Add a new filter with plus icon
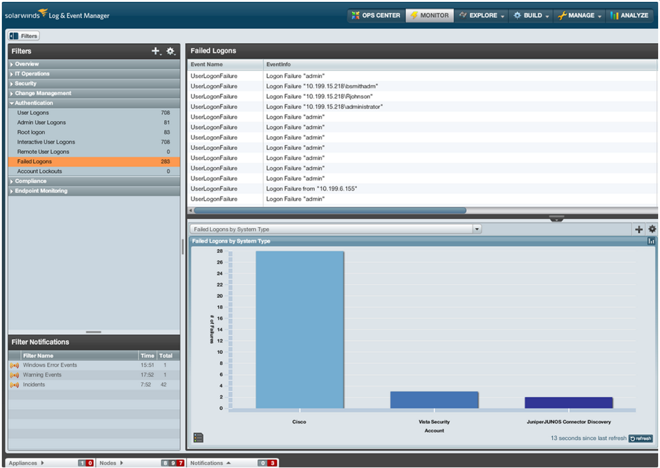This screenshot has height=468, width=660. (x=156, y=51)
